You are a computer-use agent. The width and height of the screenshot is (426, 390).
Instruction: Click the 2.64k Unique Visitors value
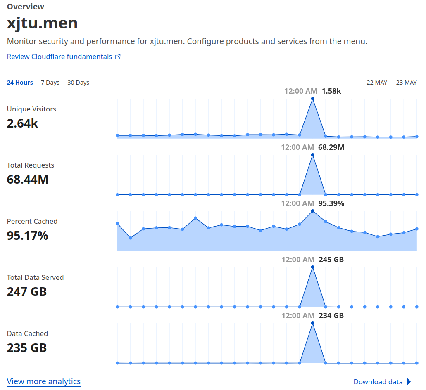pos(23,124)
